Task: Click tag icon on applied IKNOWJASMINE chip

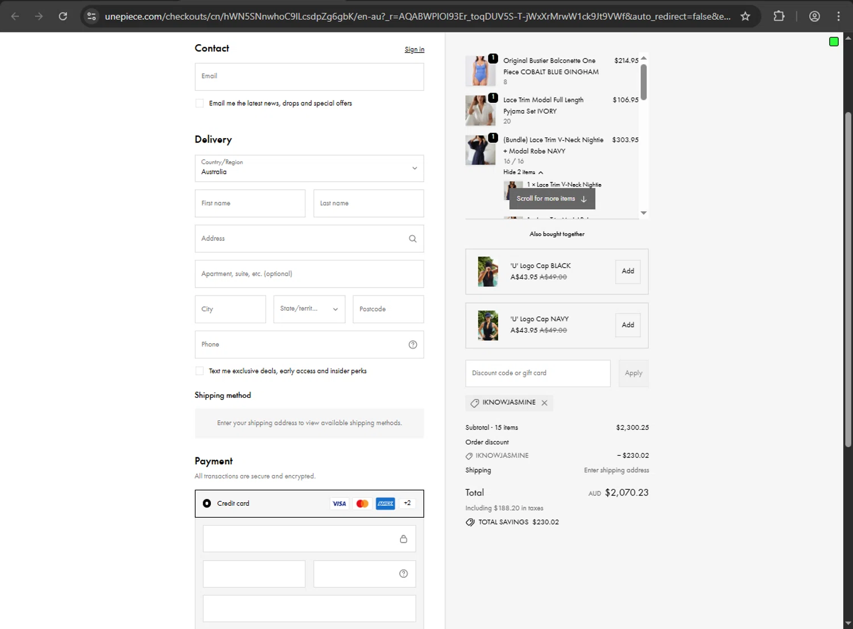Action: coord(475,403)
